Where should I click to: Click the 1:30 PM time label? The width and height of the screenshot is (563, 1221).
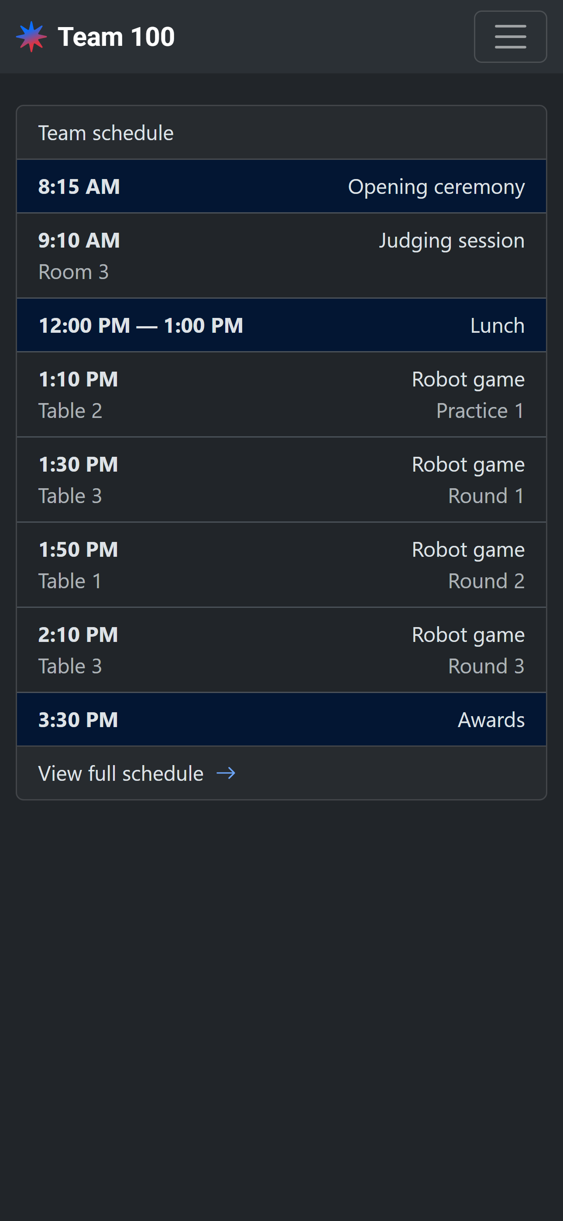(x=78, y=465)
